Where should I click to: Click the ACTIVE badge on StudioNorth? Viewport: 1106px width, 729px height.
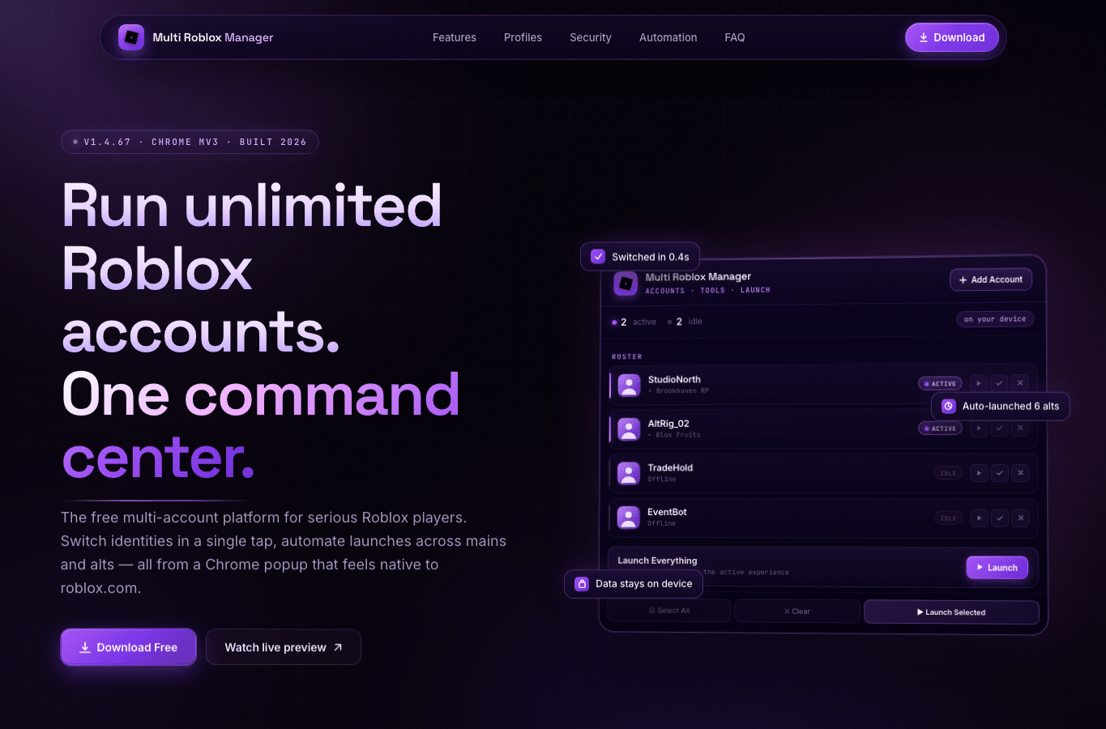[940, 384]
